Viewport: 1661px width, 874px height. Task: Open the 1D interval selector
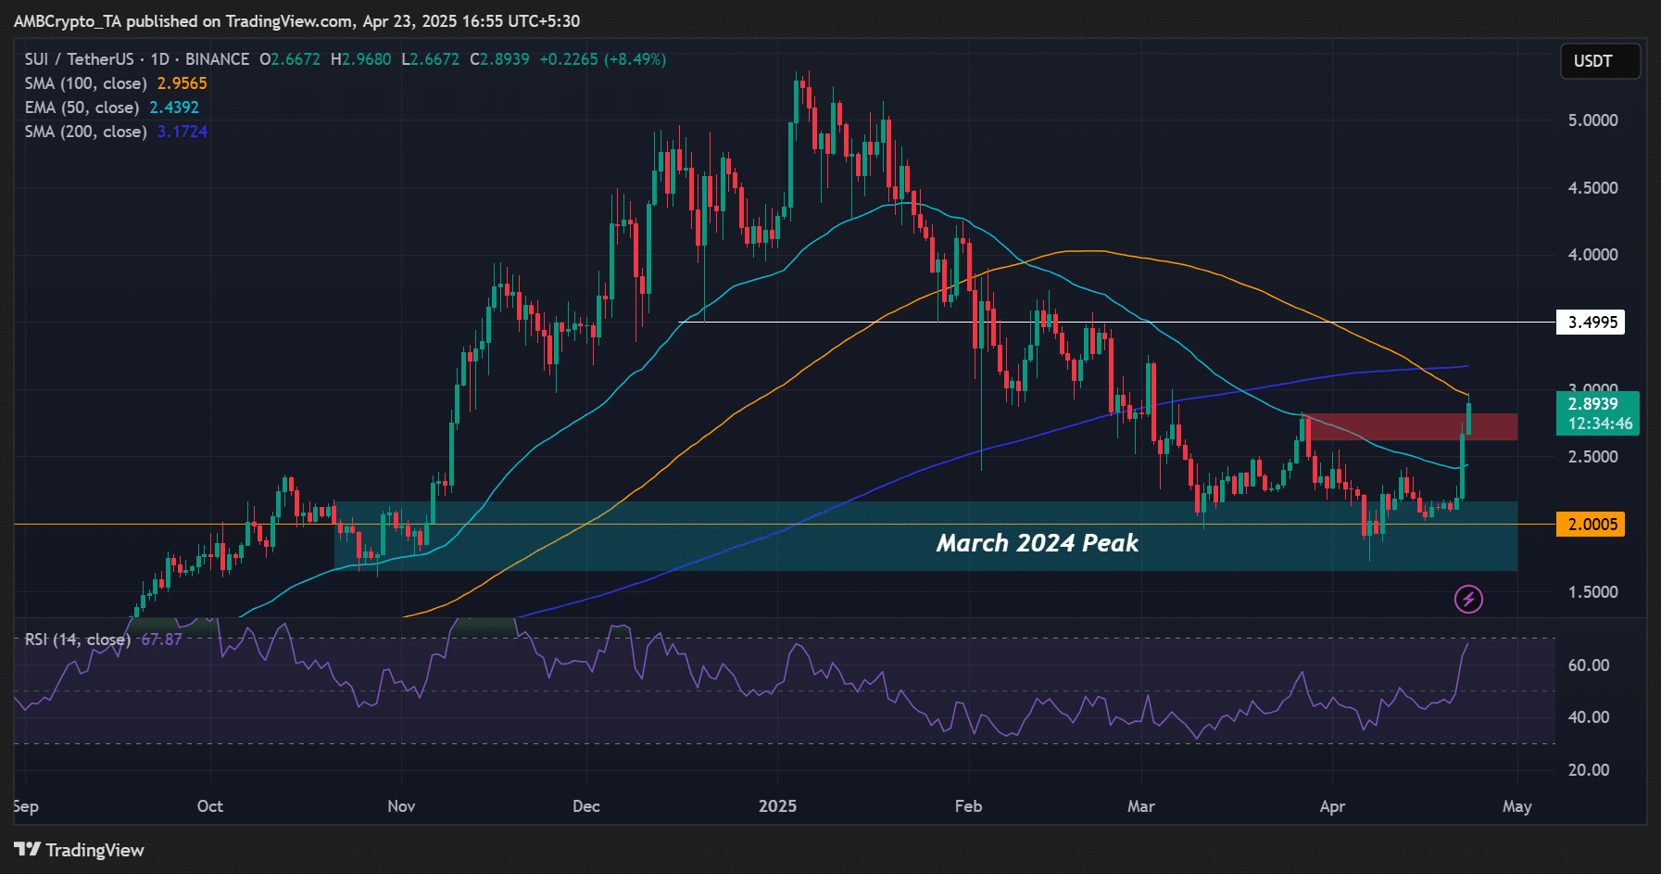pyautogui.click(x=160, y=58)
